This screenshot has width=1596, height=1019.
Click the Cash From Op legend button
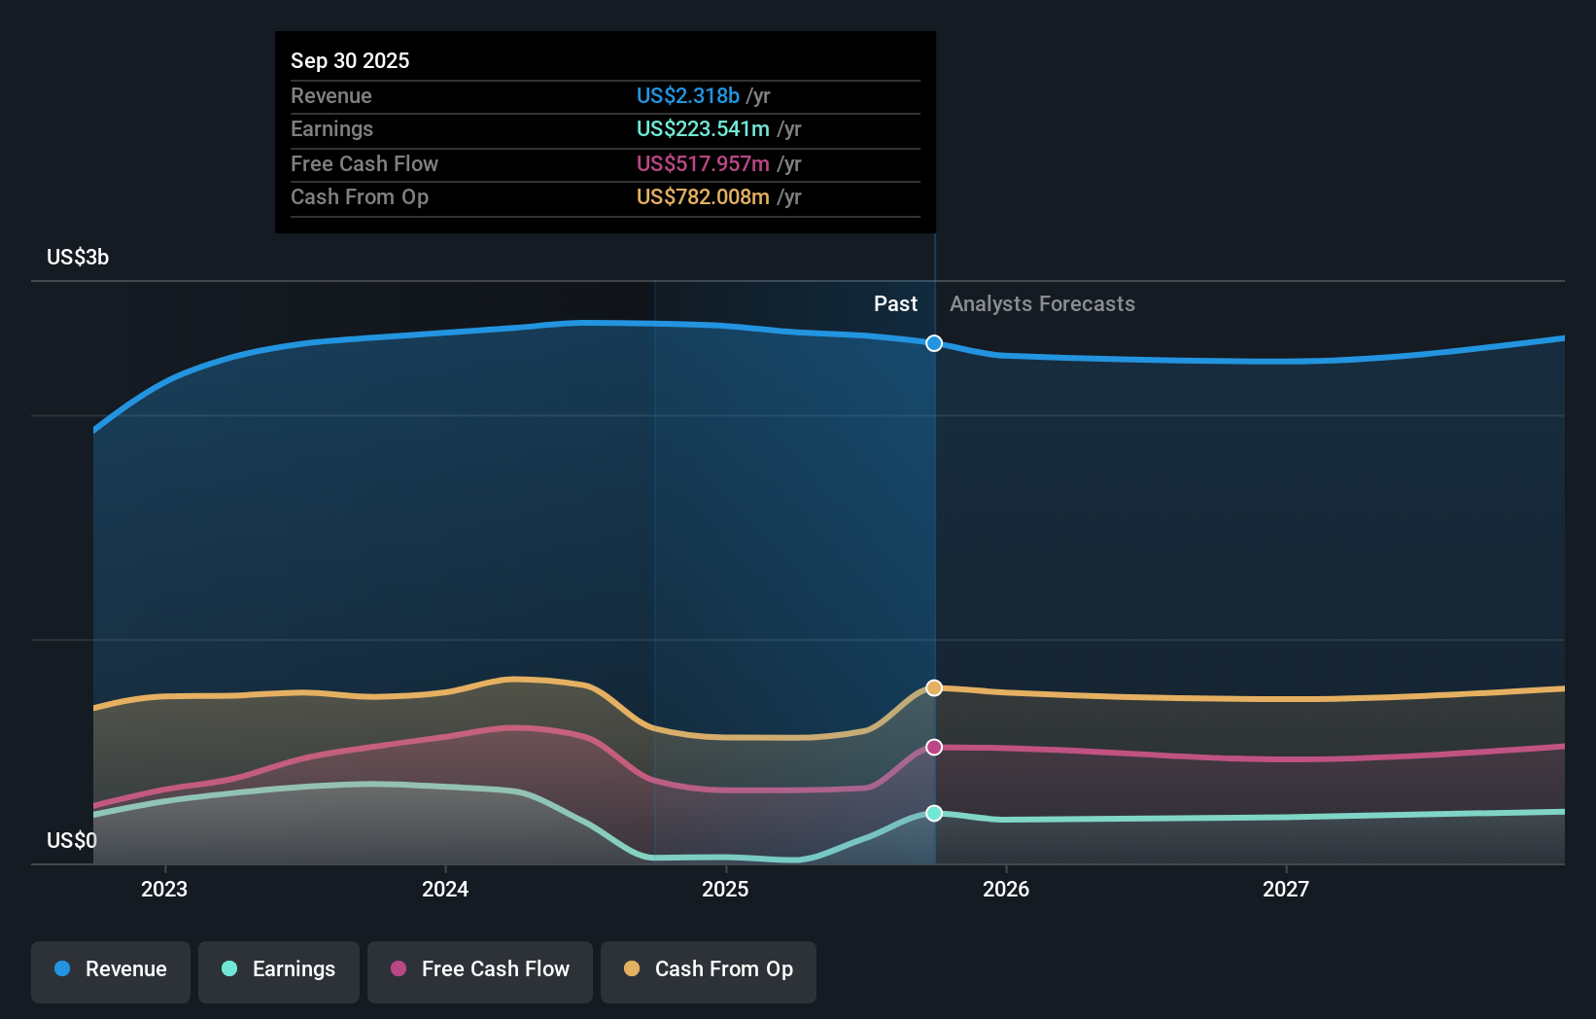709,969
